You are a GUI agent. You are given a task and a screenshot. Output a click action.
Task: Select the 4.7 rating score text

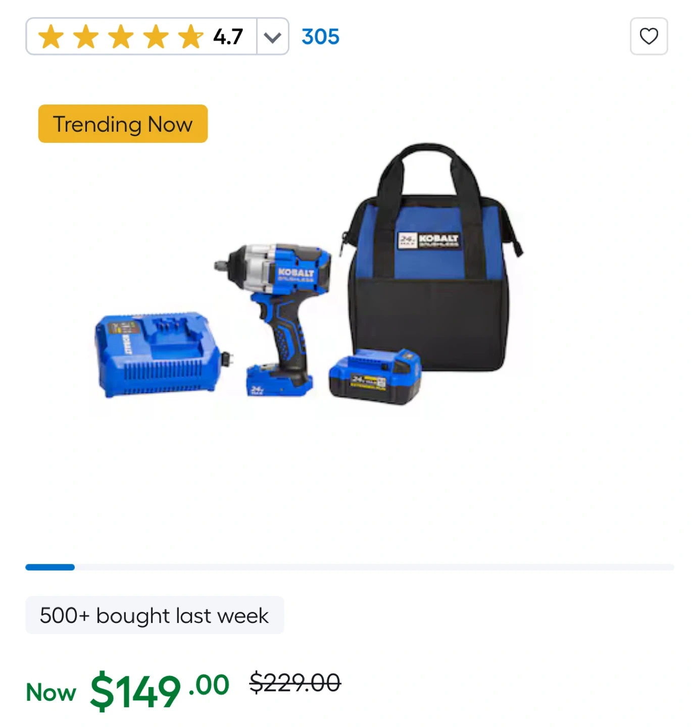(228, 37)
